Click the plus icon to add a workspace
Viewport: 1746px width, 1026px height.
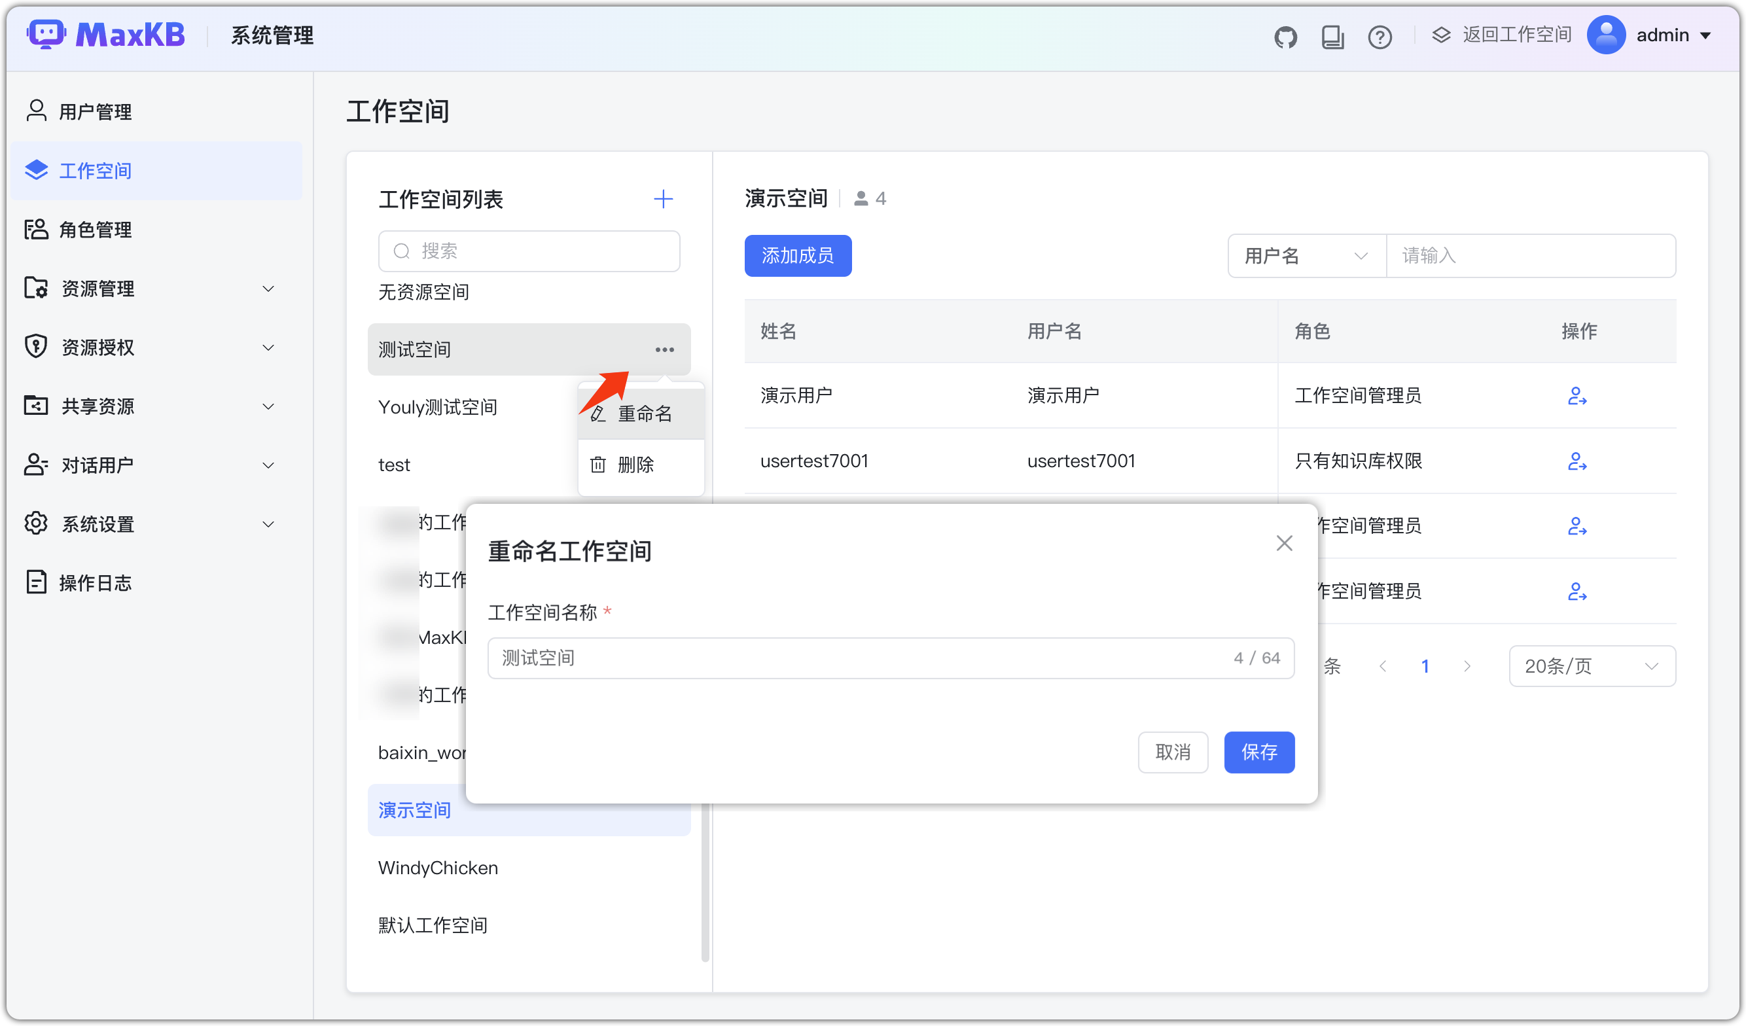pyautogui.click(x=663, y=199)
